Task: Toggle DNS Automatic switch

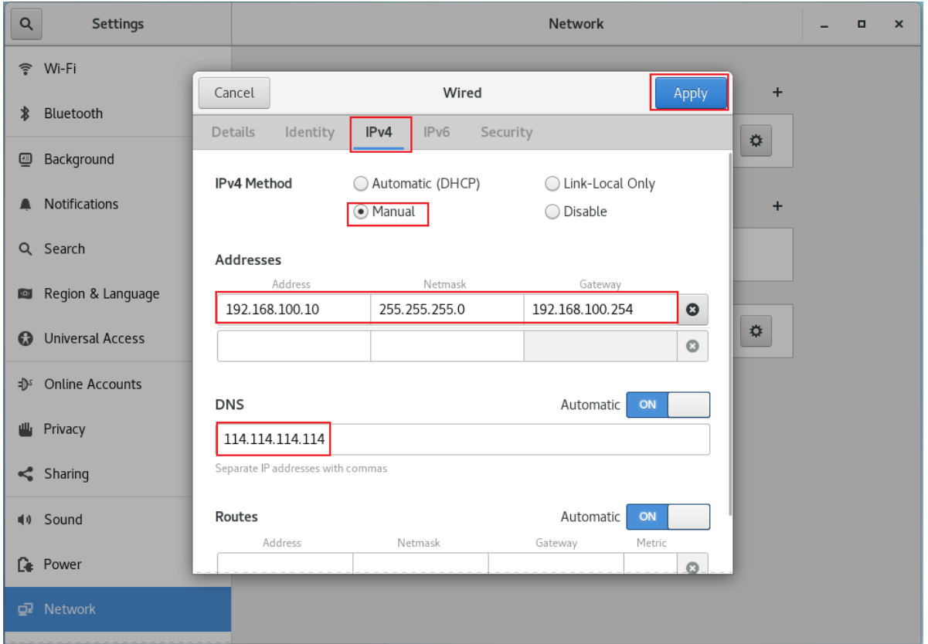Action: [x=668, y=405]
